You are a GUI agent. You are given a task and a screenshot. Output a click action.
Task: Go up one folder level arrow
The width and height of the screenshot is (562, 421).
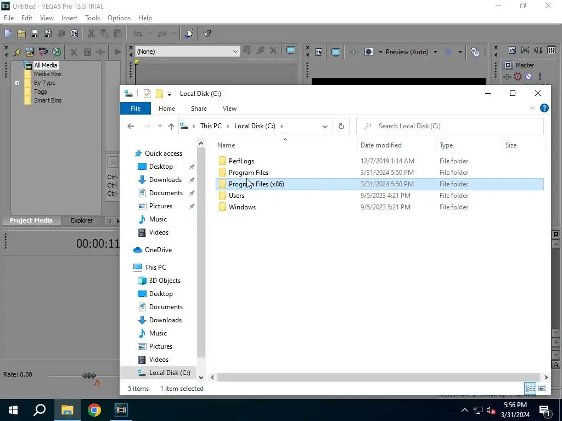[x=171, y=127]
